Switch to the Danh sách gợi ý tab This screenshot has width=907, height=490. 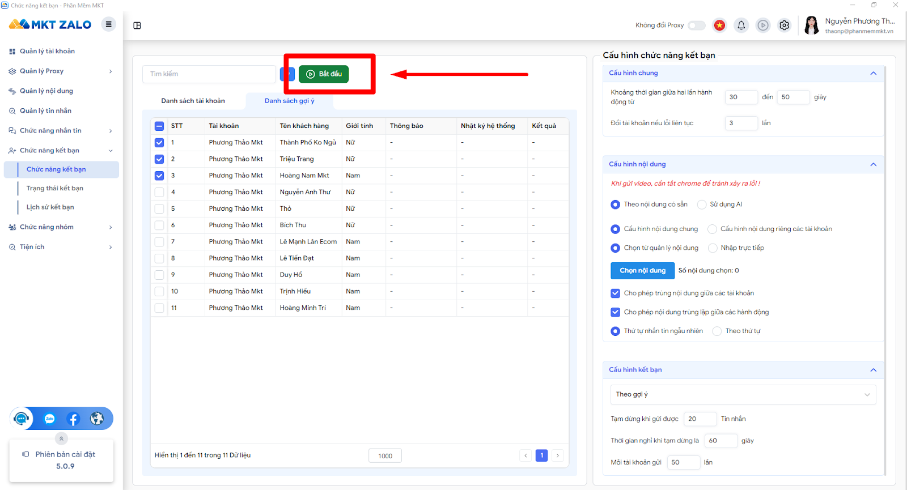coord(289,101)
